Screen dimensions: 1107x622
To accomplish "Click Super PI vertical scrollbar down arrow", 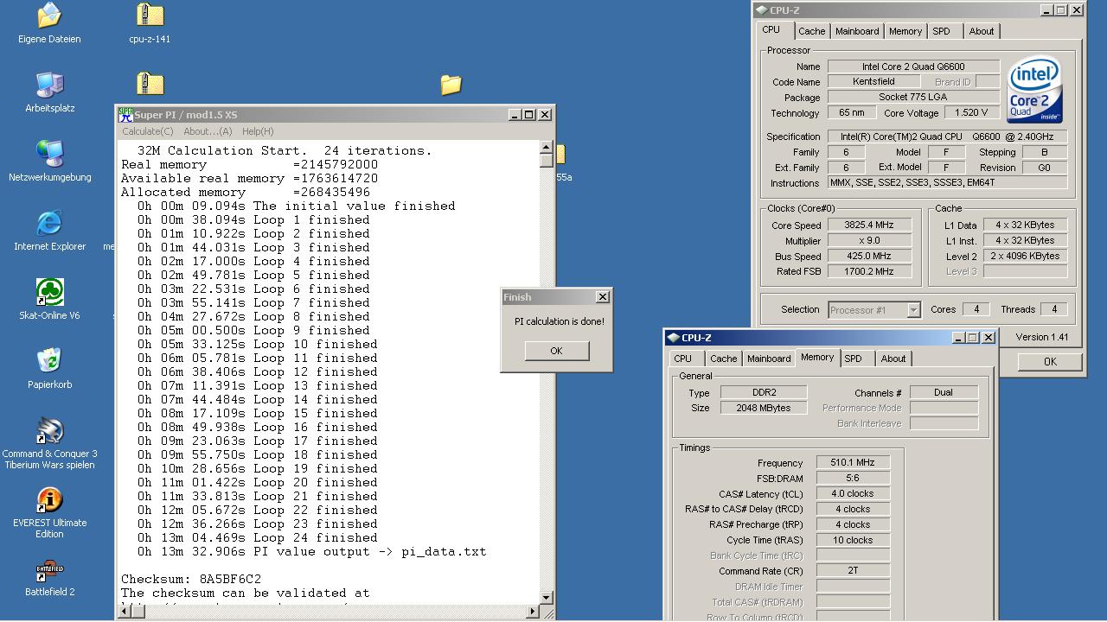I will [x=546, y=598].
